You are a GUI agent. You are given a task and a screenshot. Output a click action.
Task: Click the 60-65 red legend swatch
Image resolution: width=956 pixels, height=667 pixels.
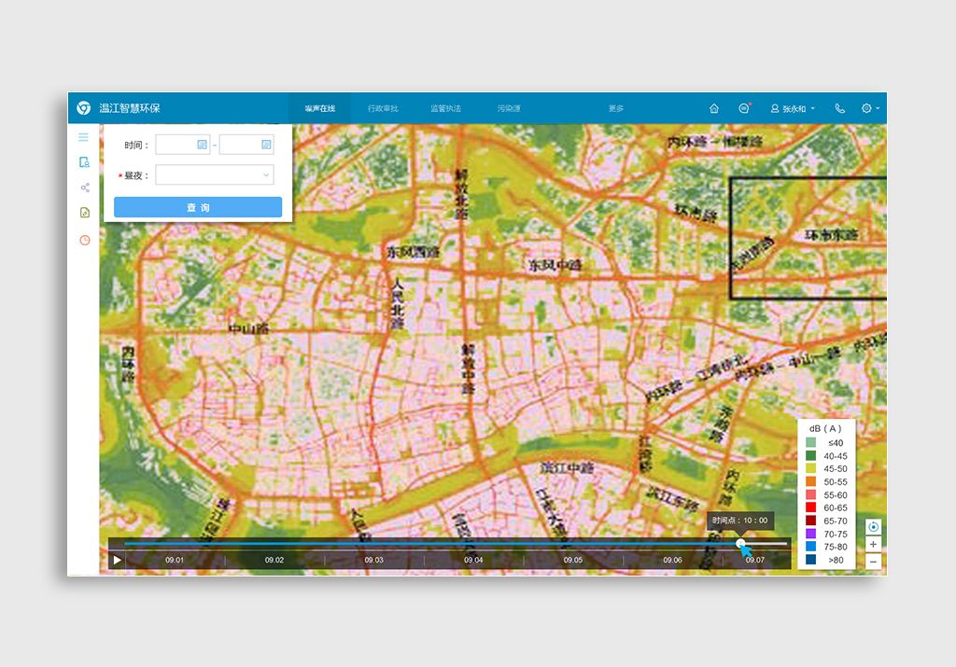pyautogui.click(x=811, y=507)
